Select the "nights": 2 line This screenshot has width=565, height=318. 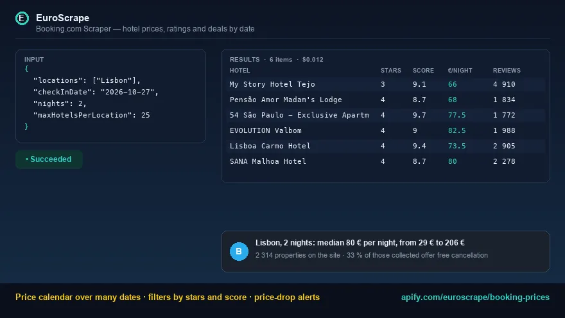coord(60,103)
